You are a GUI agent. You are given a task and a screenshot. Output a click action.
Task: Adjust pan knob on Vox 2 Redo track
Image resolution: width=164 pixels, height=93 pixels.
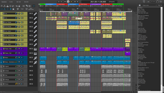click(19, 27)
